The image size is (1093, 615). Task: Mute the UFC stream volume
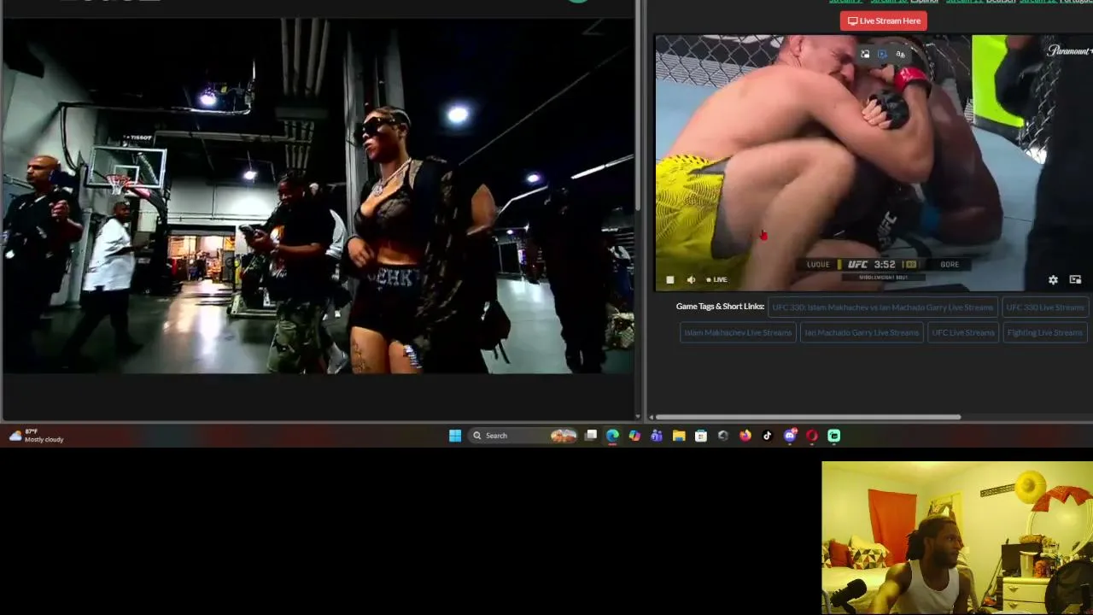point(691,279)
